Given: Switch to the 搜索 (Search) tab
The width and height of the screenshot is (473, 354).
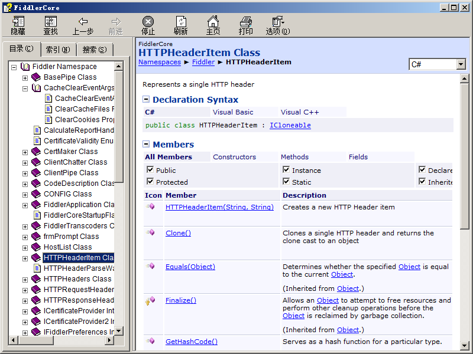Looking at the screenshot, I should (95, 50).
